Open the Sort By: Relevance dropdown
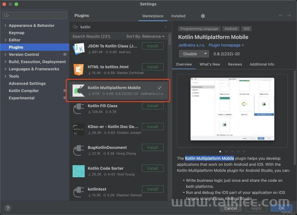This screenshot has height=215, width=297. (x=145, y=37)
